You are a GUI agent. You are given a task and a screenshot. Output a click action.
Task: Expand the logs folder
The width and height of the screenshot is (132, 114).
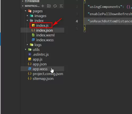coord(27,45)
